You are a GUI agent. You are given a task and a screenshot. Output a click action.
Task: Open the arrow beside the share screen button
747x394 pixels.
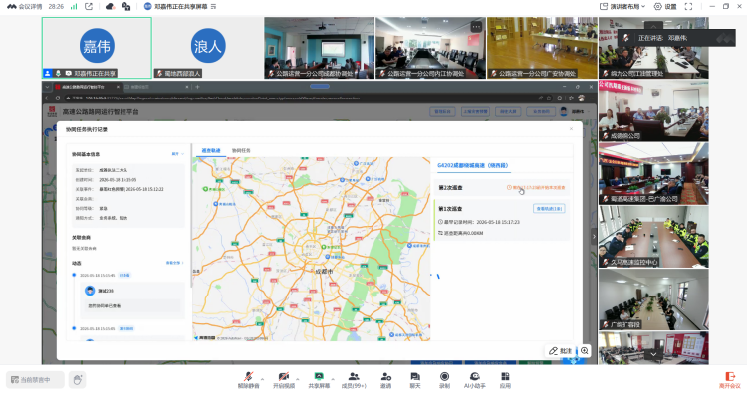[333, 379]
